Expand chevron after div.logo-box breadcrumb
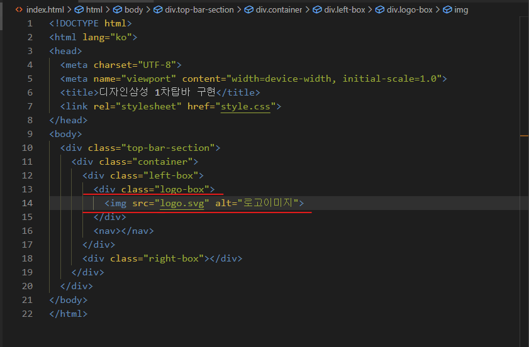529x347 pixels. (438, 10)
